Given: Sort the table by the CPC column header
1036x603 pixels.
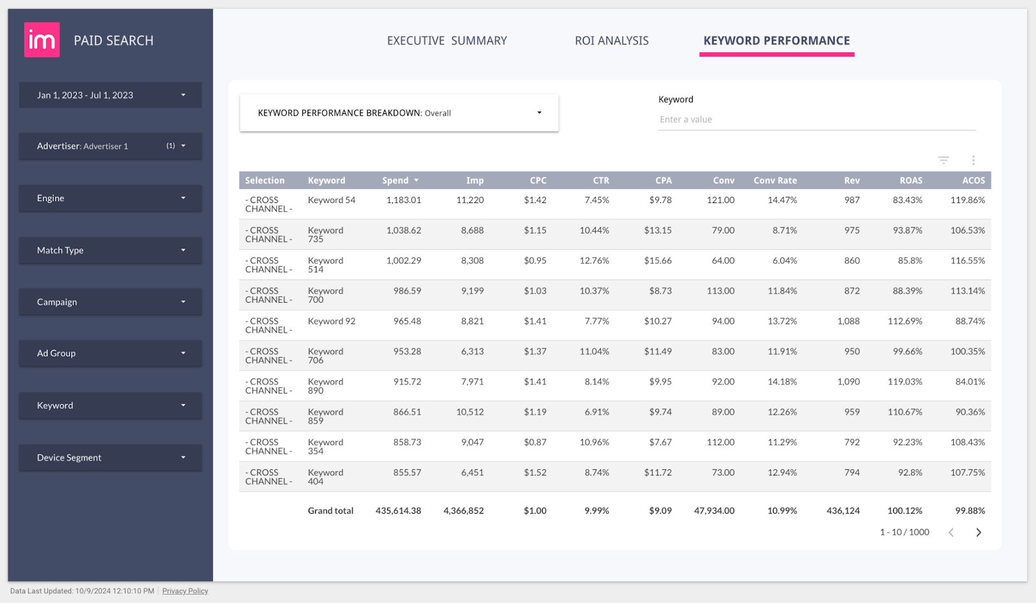Looking at the screenshot, I should click(537, 180).
